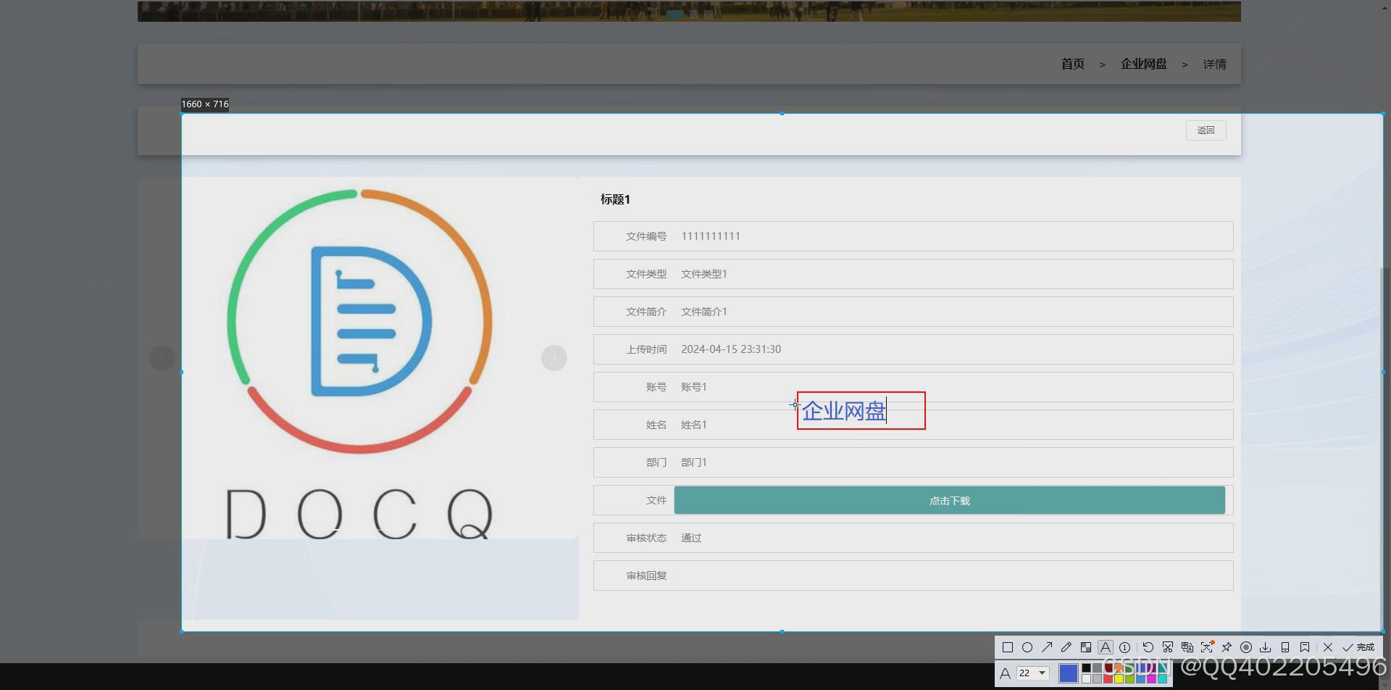Open the 企业网盘 breadcrumb menu item
1391x690 pixels.
point(1143,64)
